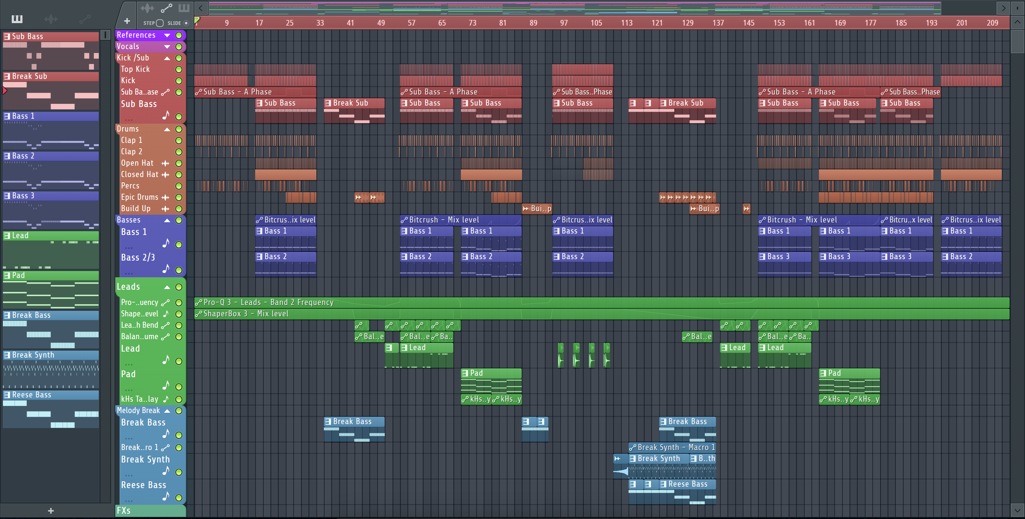This screenshot has width=1025, height=519.
Task: Click automation icon on Lea..h Bend track
Action: pos(165,326)
